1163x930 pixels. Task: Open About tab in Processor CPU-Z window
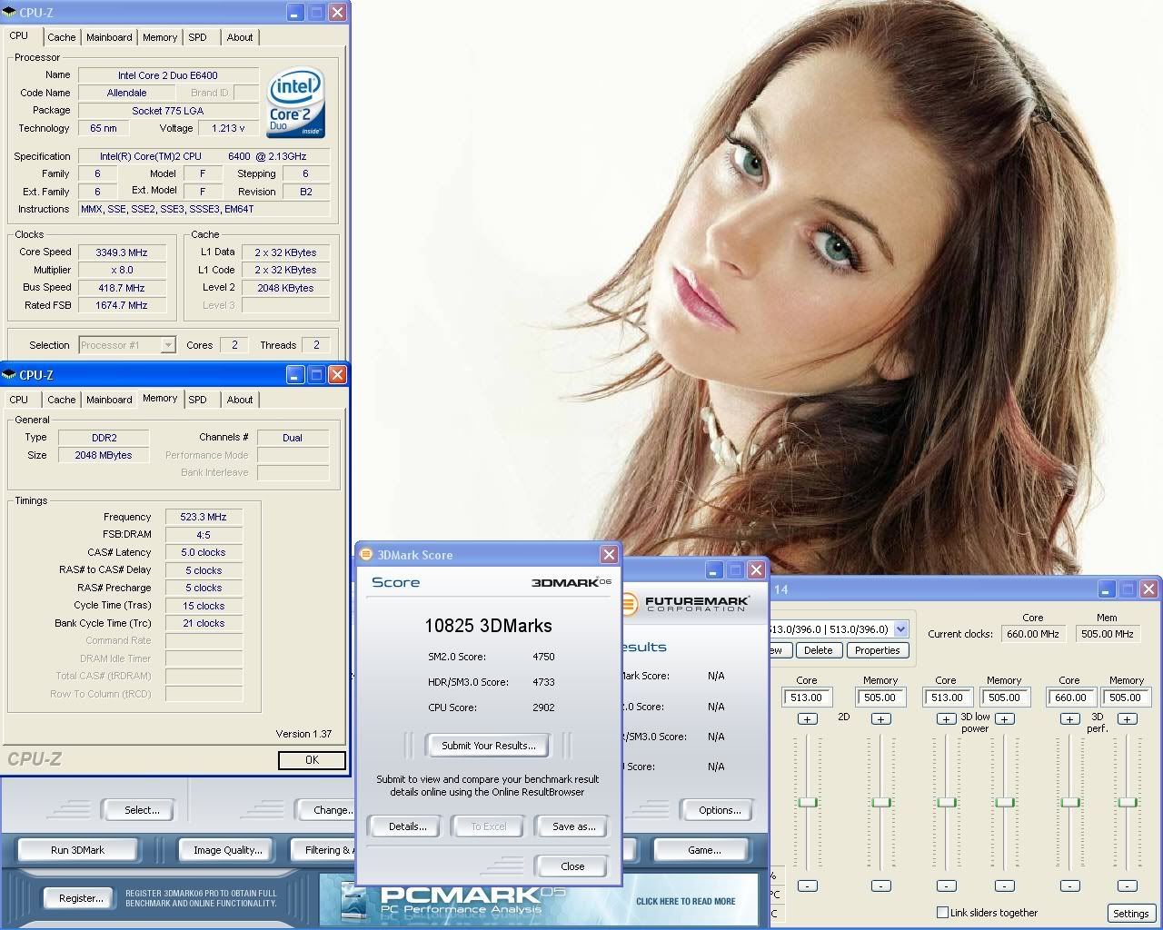coord(240,37)
